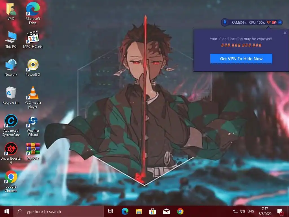Launch Microsoft Edge from the taskbar
289x217 pixels.
(x=125, y=211)
